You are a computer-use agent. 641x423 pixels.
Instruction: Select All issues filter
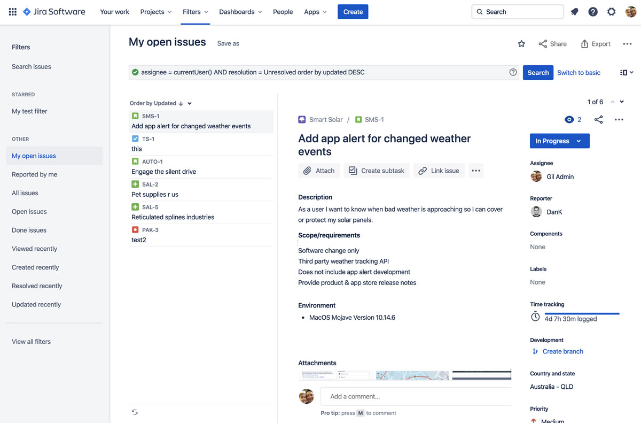pyautogui.click(x=25, y=193)
